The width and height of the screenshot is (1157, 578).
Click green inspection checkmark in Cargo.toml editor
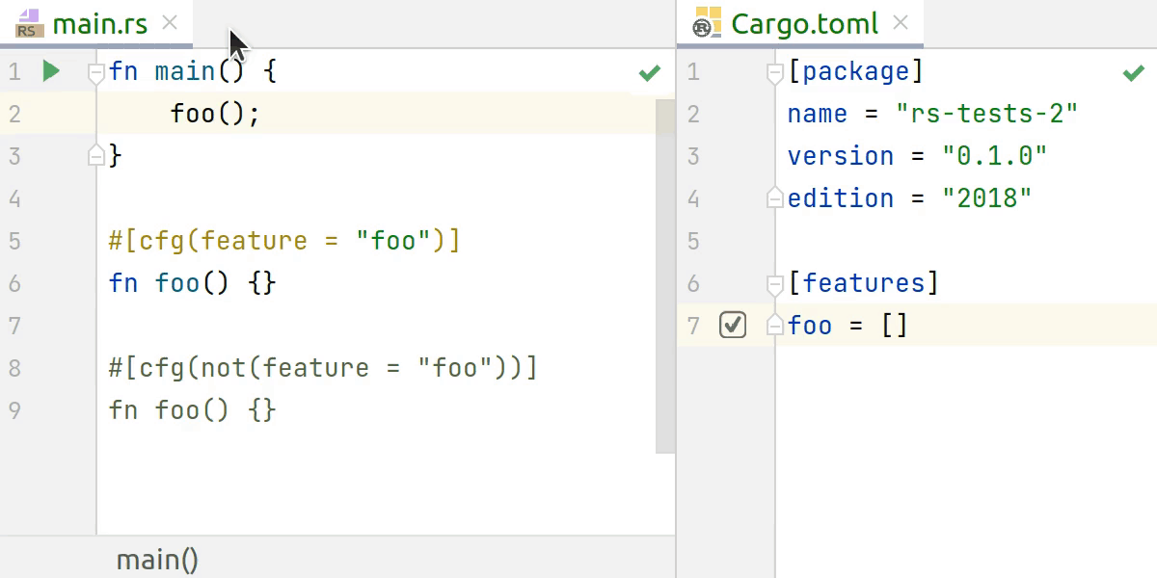pyautogui.click(x=1134, y=73)
